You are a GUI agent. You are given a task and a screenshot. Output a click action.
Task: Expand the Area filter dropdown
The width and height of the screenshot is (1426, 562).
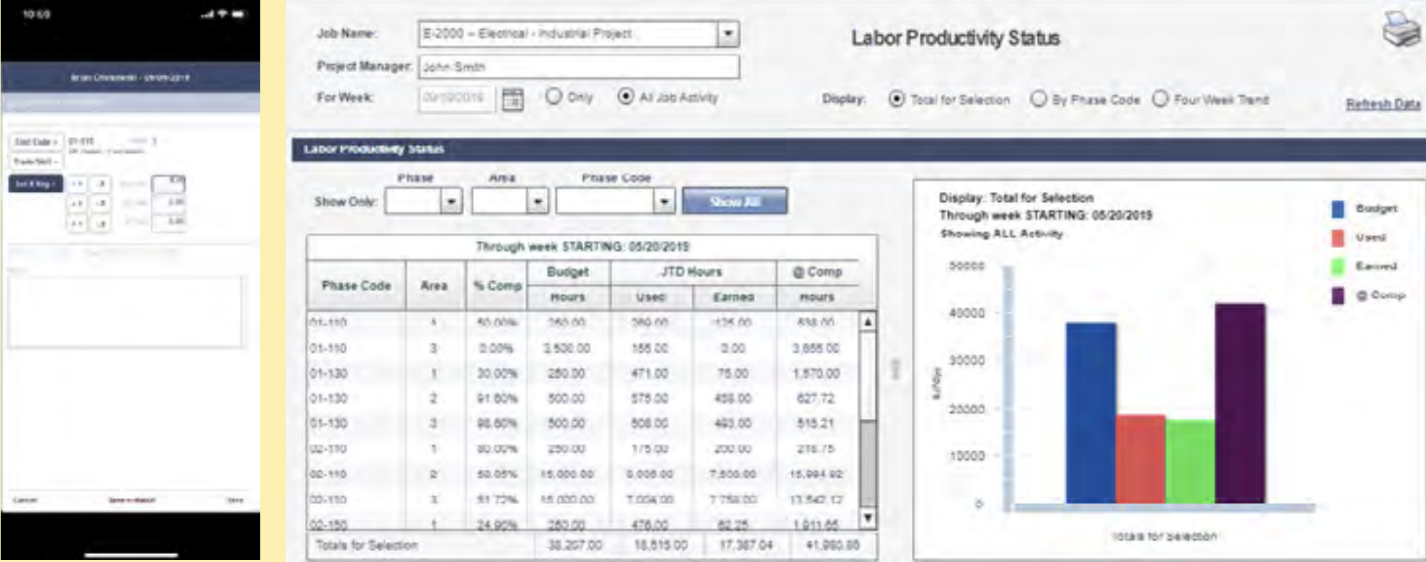point(538,202)
